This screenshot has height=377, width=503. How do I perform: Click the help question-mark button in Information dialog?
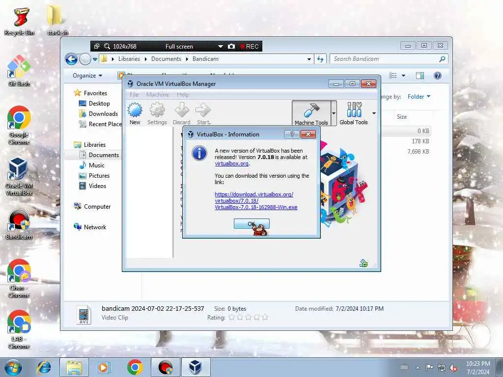(292, 135)
